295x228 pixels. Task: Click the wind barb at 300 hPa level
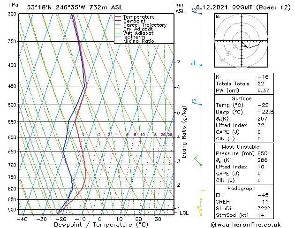[x=197, y=11]
